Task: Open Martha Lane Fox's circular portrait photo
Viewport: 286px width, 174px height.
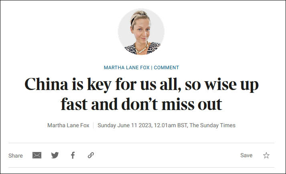Action: 141,32
